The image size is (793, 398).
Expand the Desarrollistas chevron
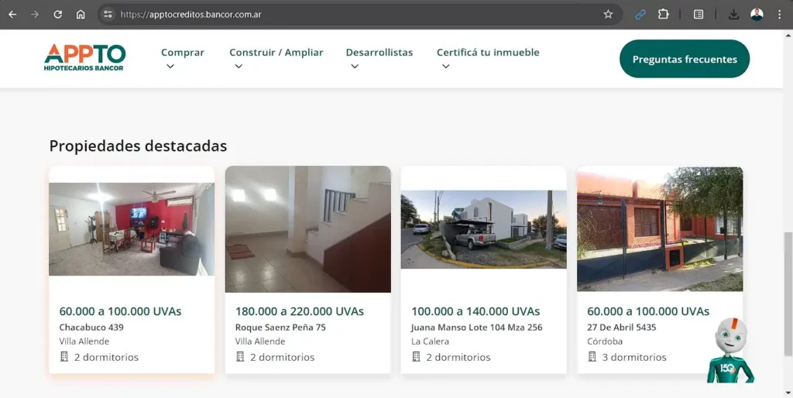pos(355,67)
